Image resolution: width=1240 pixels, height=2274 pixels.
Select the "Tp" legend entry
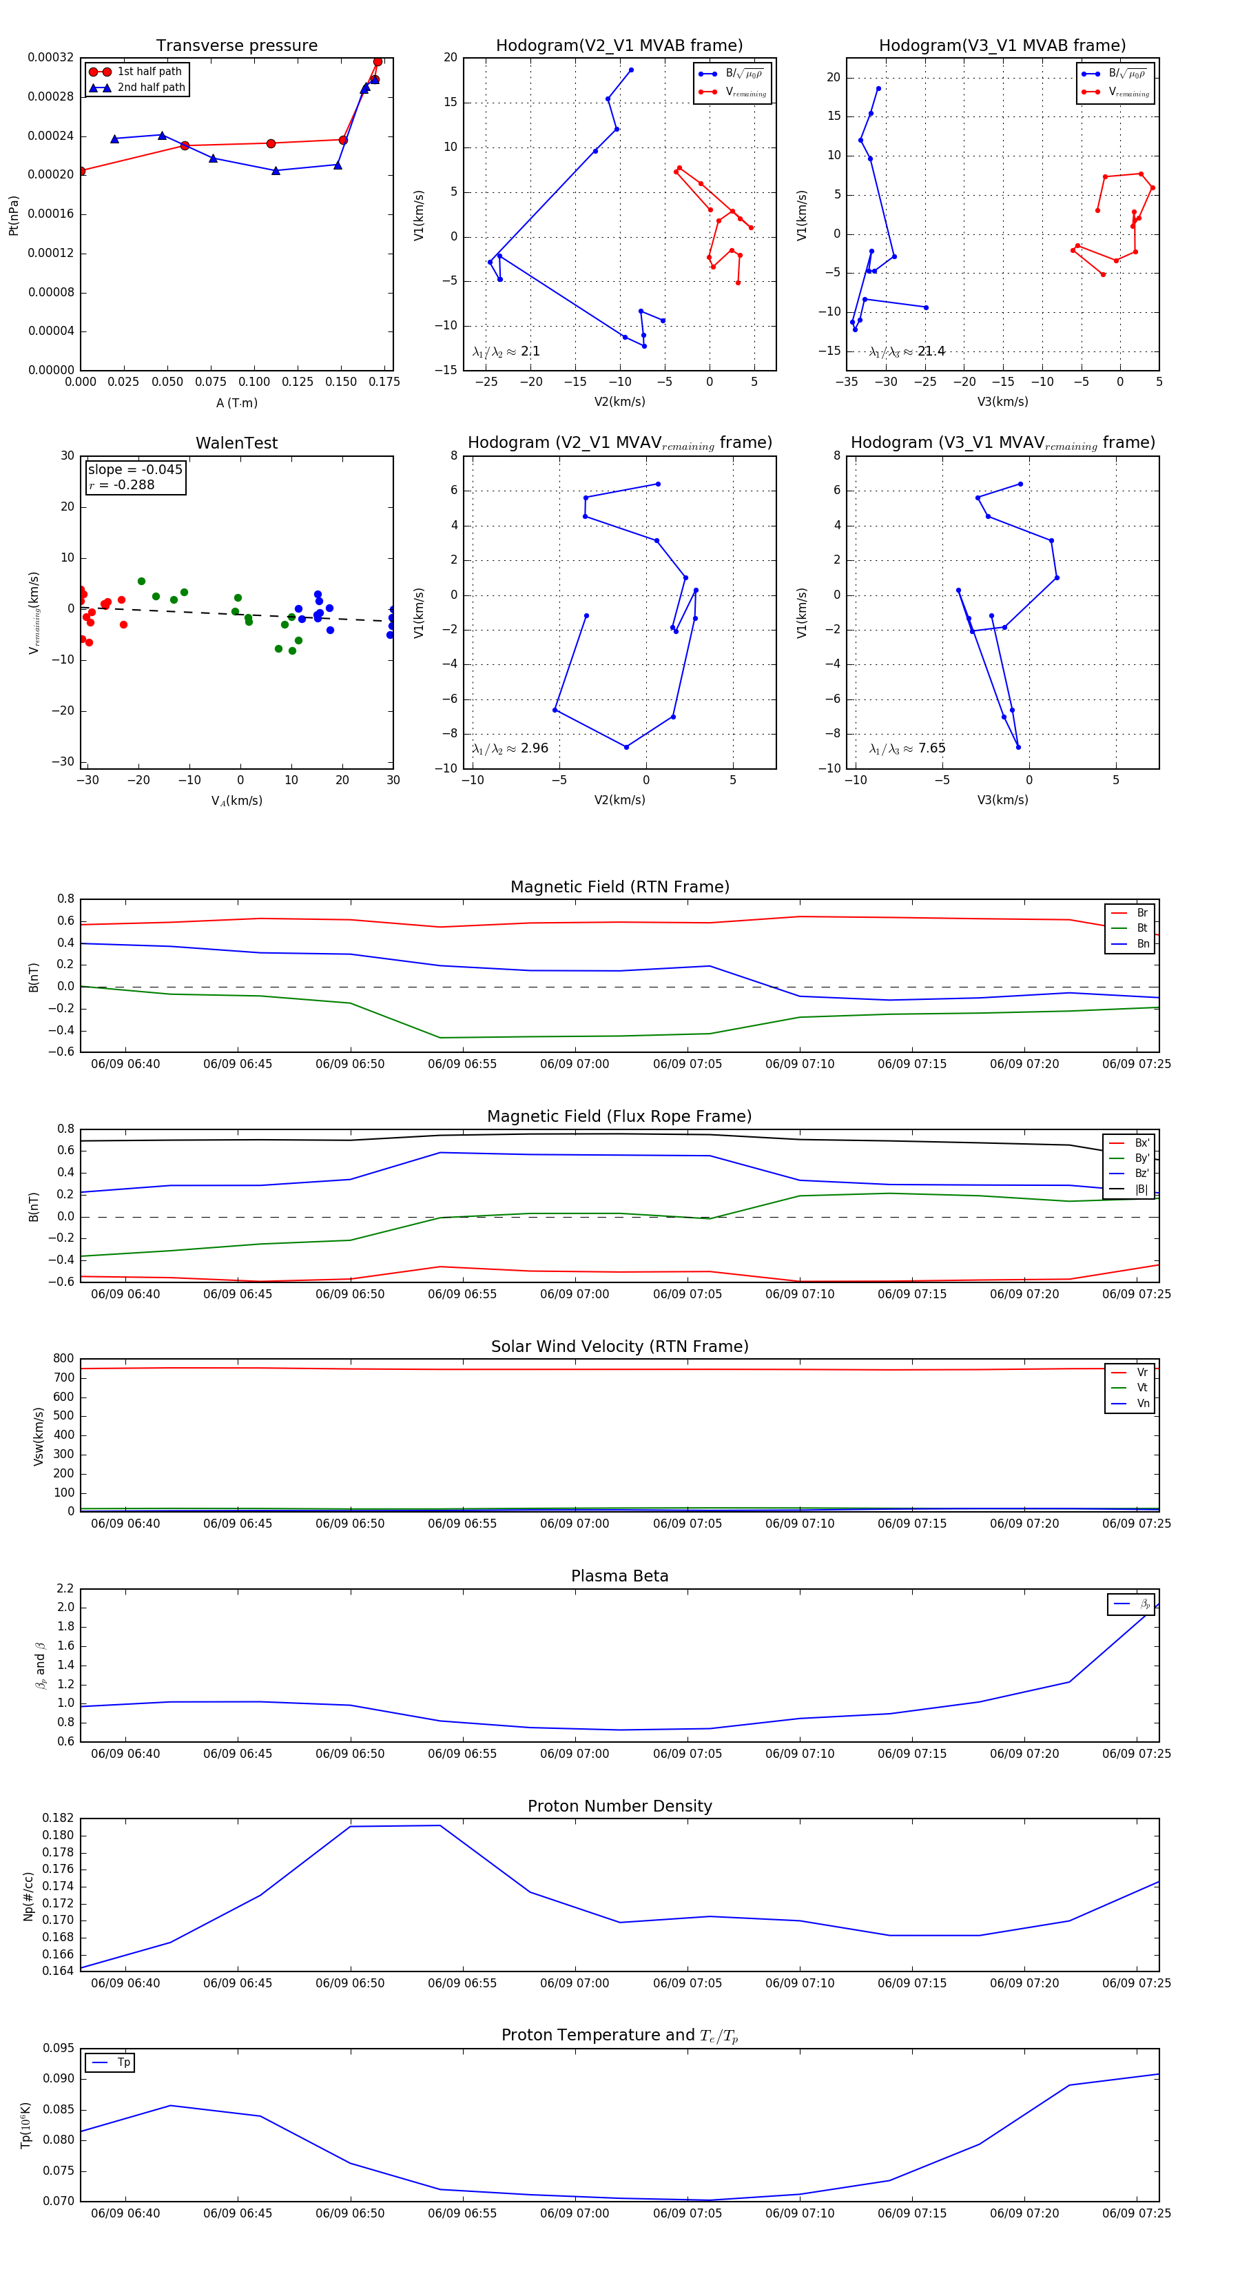point(110,2062)
